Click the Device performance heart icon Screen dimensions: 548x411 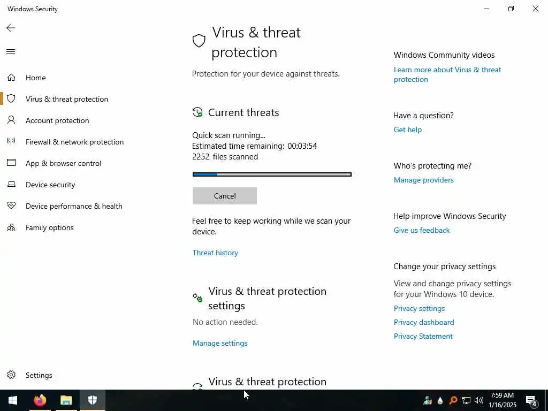coord(11,206)
